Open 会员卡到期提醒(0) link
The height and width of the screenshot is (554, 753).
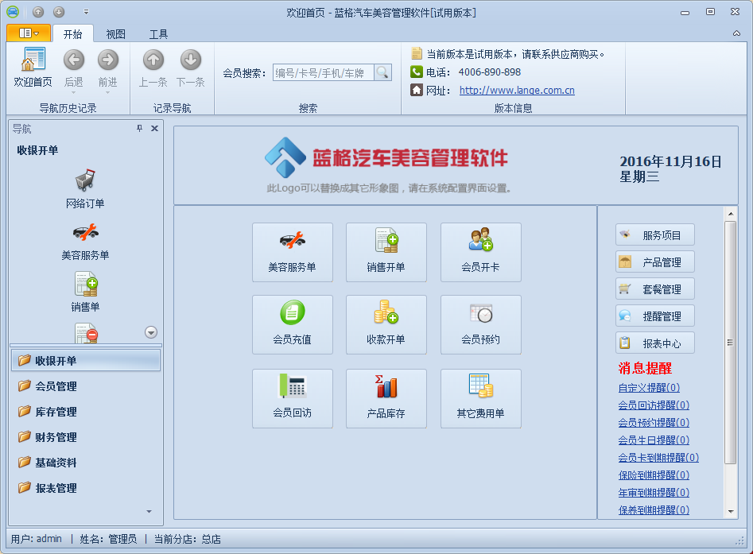click(658, 458)
